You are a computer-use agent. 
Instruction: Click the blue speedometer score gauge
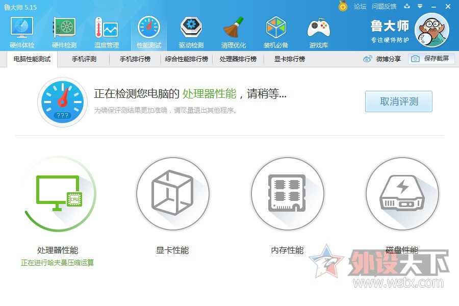pyautogui.click(x=62, y=102)
